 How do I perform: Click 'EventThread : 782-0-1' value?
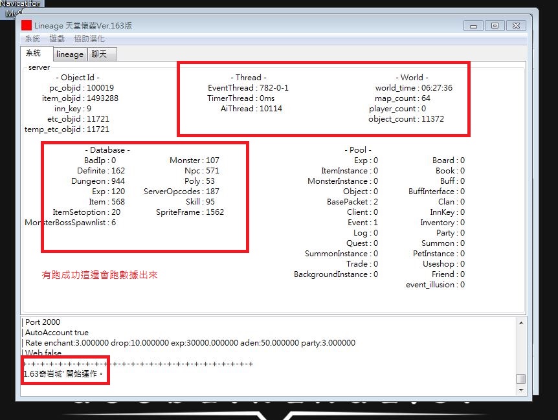tap(248, 88)
